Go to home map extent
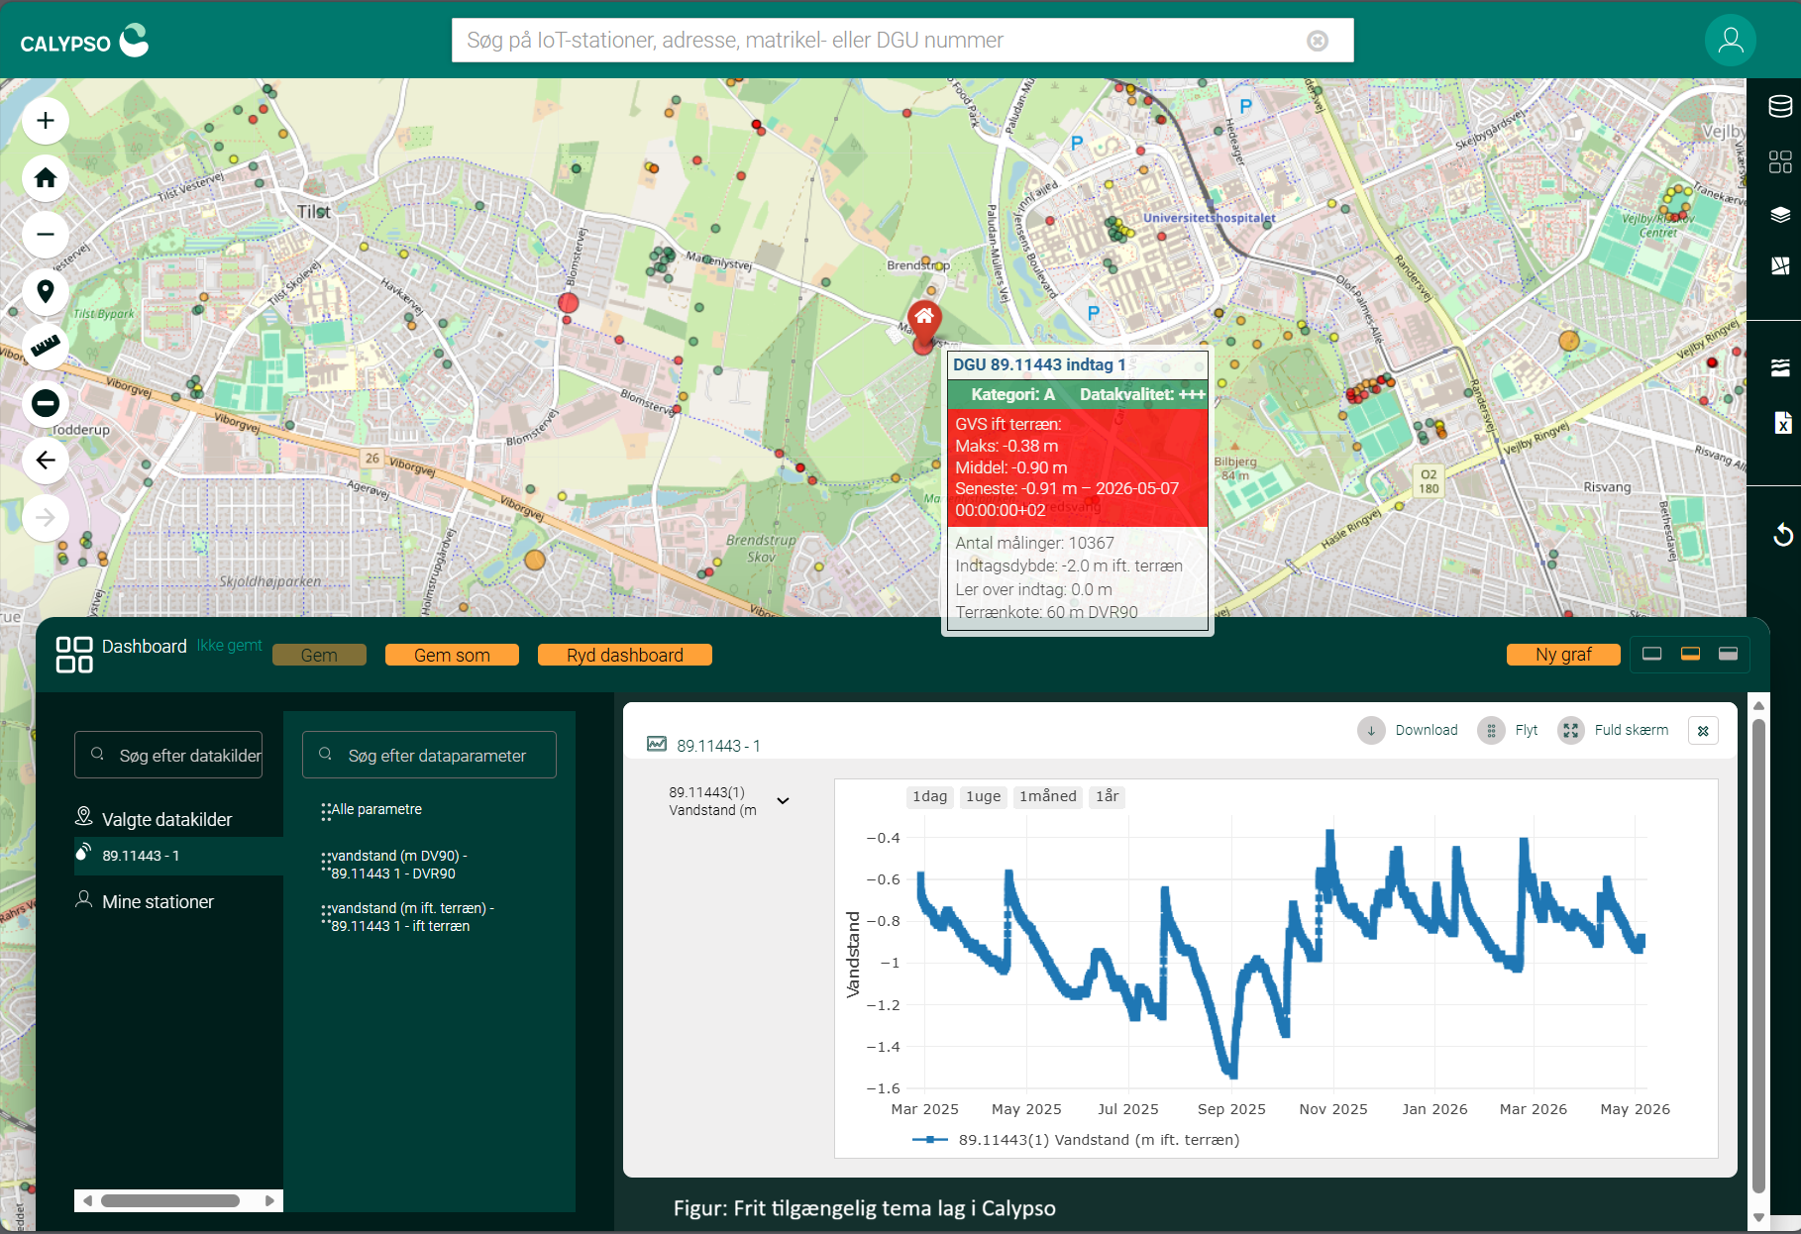Image resolution: width=1801 pixels, height=1234 pixels. 46,178
